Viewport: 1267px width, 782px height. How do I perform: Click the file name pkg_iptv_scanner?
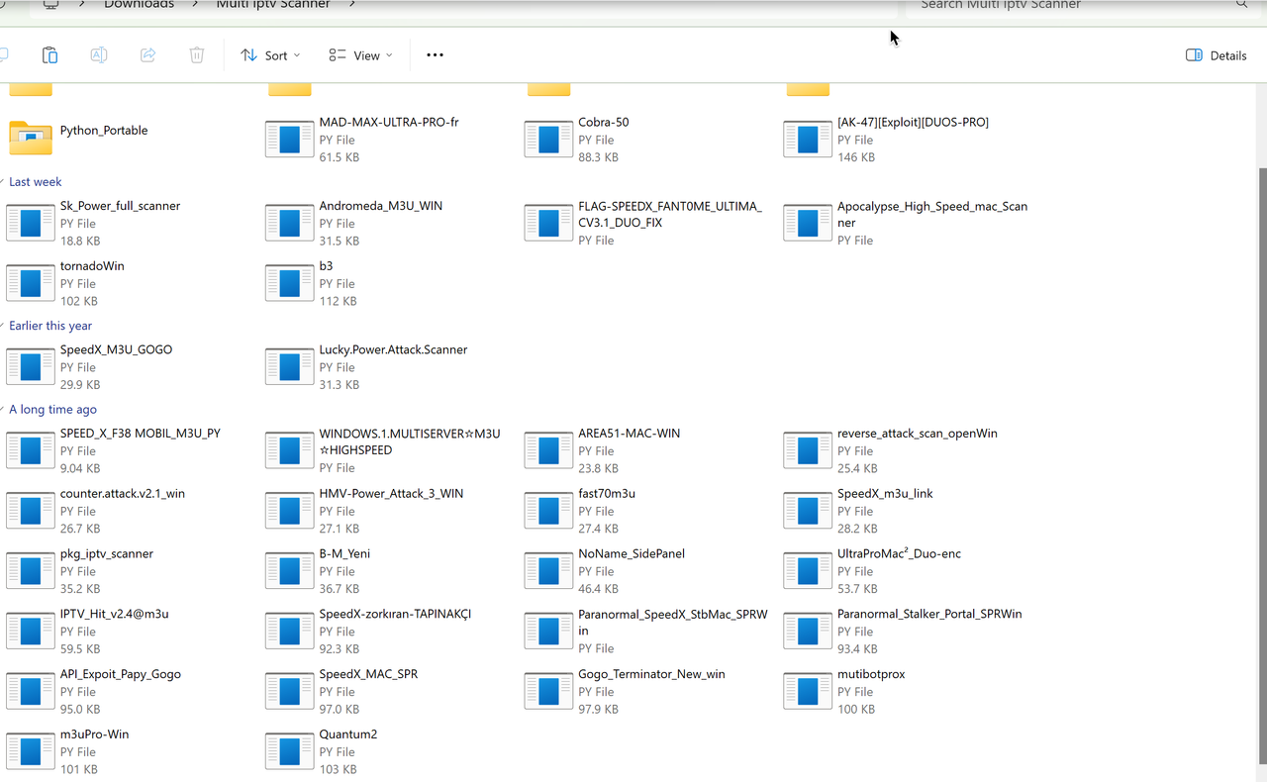click(107, 554)
